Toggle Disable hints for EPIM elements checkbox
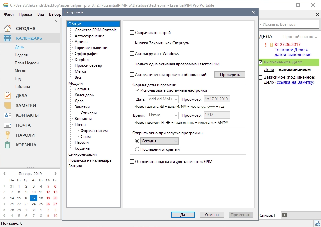This screenshot has height=227, width=321. click(132, 162)
